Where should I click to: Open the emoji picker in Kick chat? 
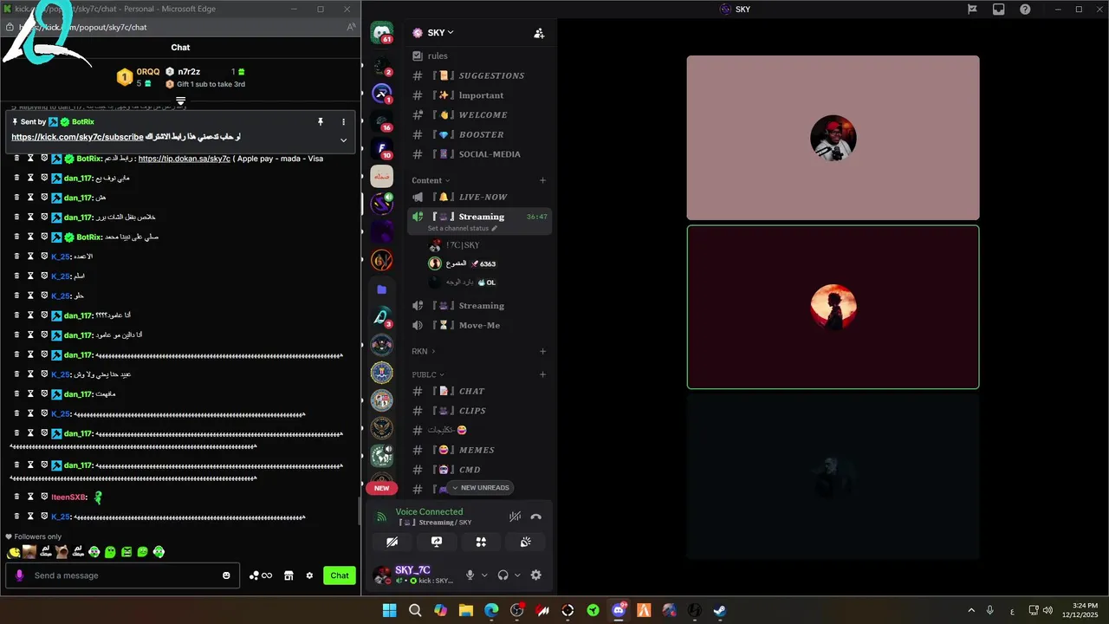pyautogui.click(x=227, y=575)
